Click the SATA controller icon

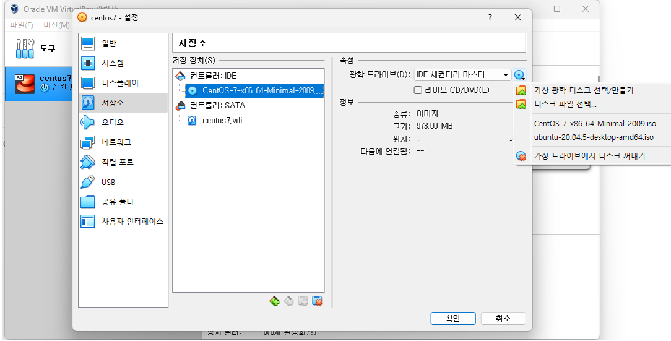(x=181, y=105)
